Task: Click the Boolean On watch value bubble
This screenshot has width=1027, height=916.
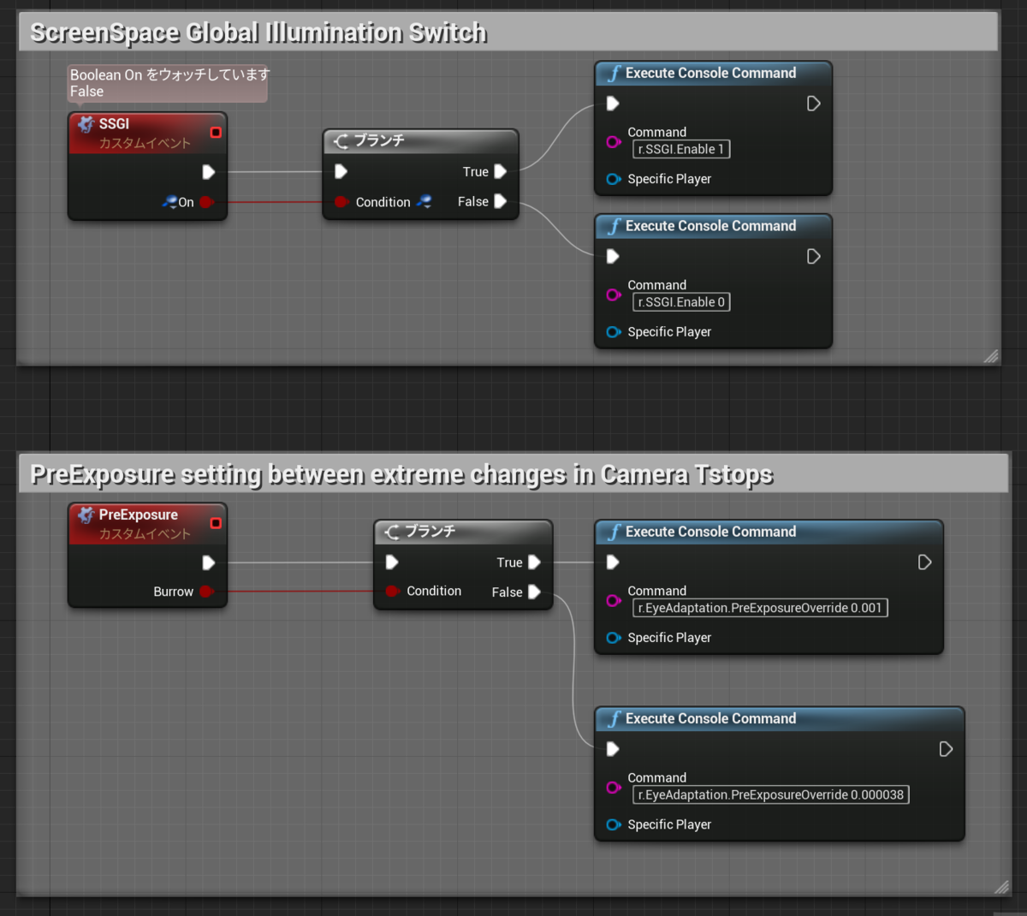Action: click(x=168, y=83)
